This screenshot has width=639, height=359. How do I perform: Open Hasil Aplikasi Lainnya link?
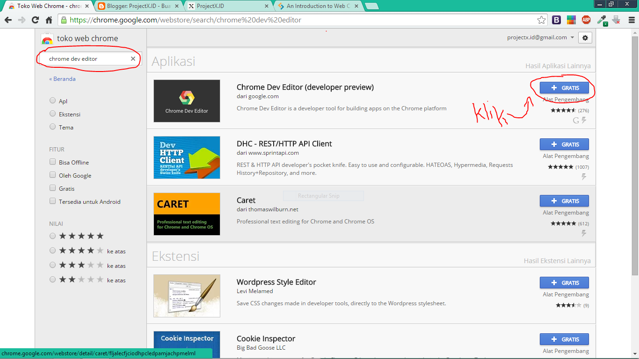tap(558, 66)
